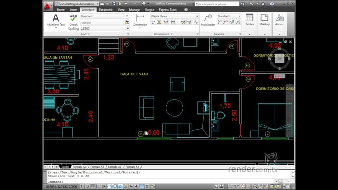This screenshot has width=338, height=190.
Task: Switch to the Formato A3 layout tab
Action: click(x=97, y=167)
